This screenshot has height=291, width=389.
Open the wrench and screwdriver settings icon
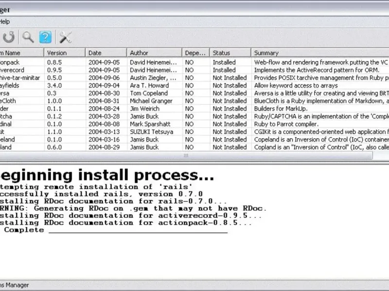coord(65,37)
